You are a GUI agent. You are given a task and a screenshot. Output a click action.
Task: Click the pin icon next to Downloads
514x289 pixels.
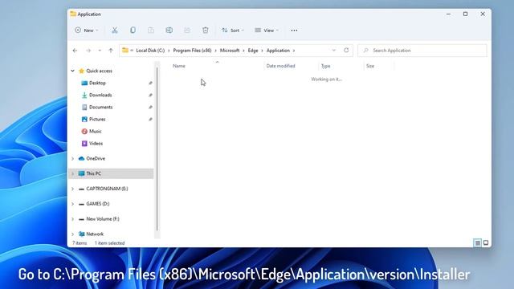(x=150, y=95)
